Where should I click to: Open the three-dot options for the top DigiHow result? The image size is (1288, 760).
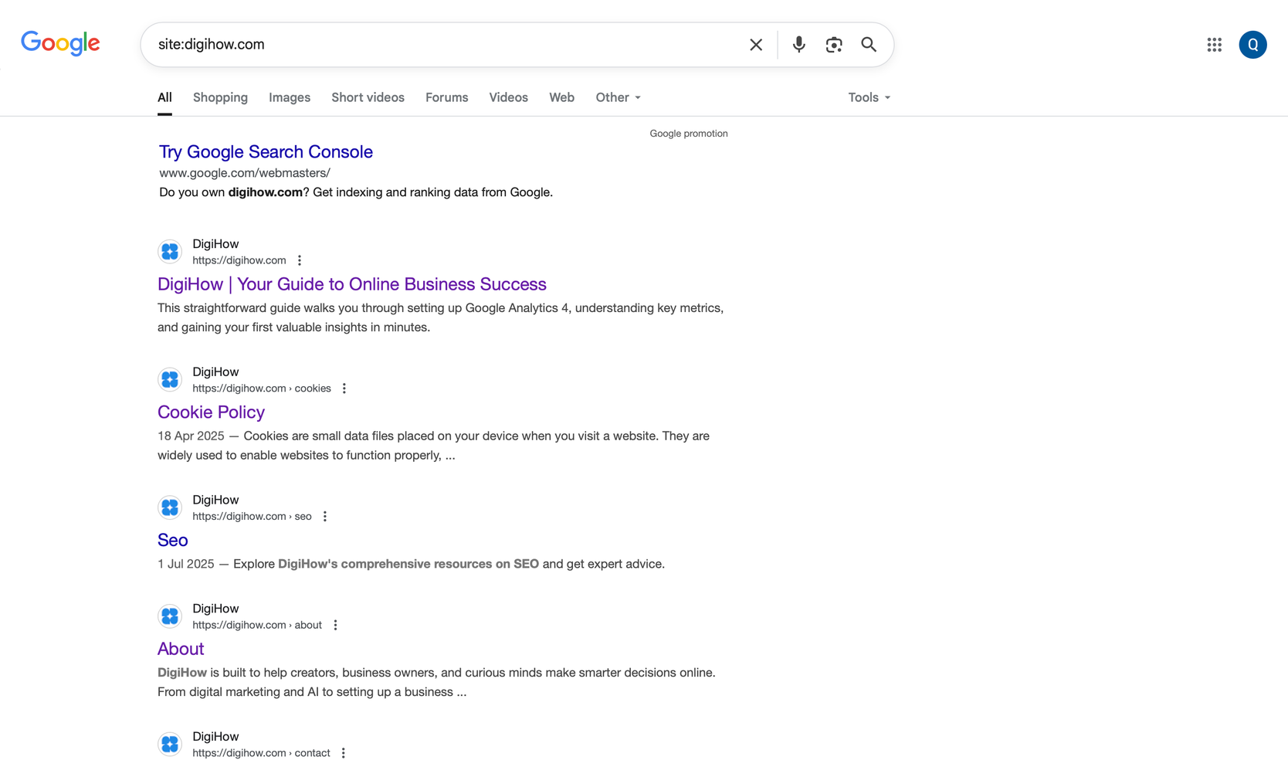299,260
